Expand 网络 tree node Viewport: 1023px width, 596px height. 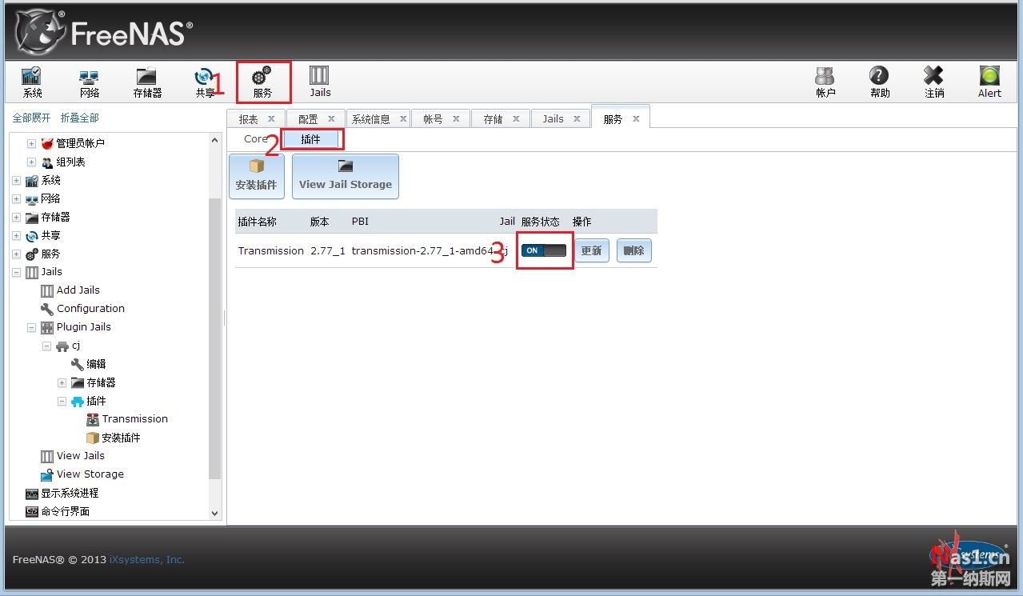(x=16, y=198)
